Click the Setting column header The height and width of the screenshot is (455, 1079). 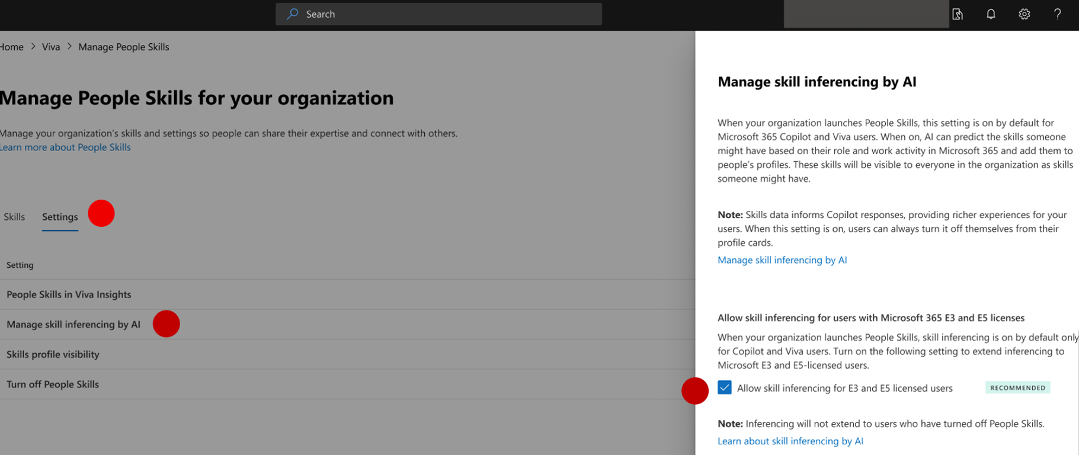pyautogui.click(x=20, y=265)
